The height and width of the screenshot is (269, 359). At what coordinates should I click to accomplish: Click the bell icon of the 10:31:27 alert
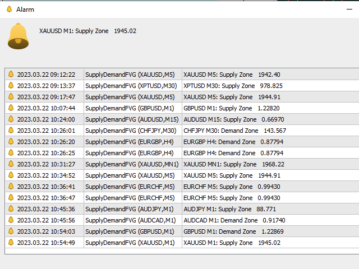tap(11, 164)
